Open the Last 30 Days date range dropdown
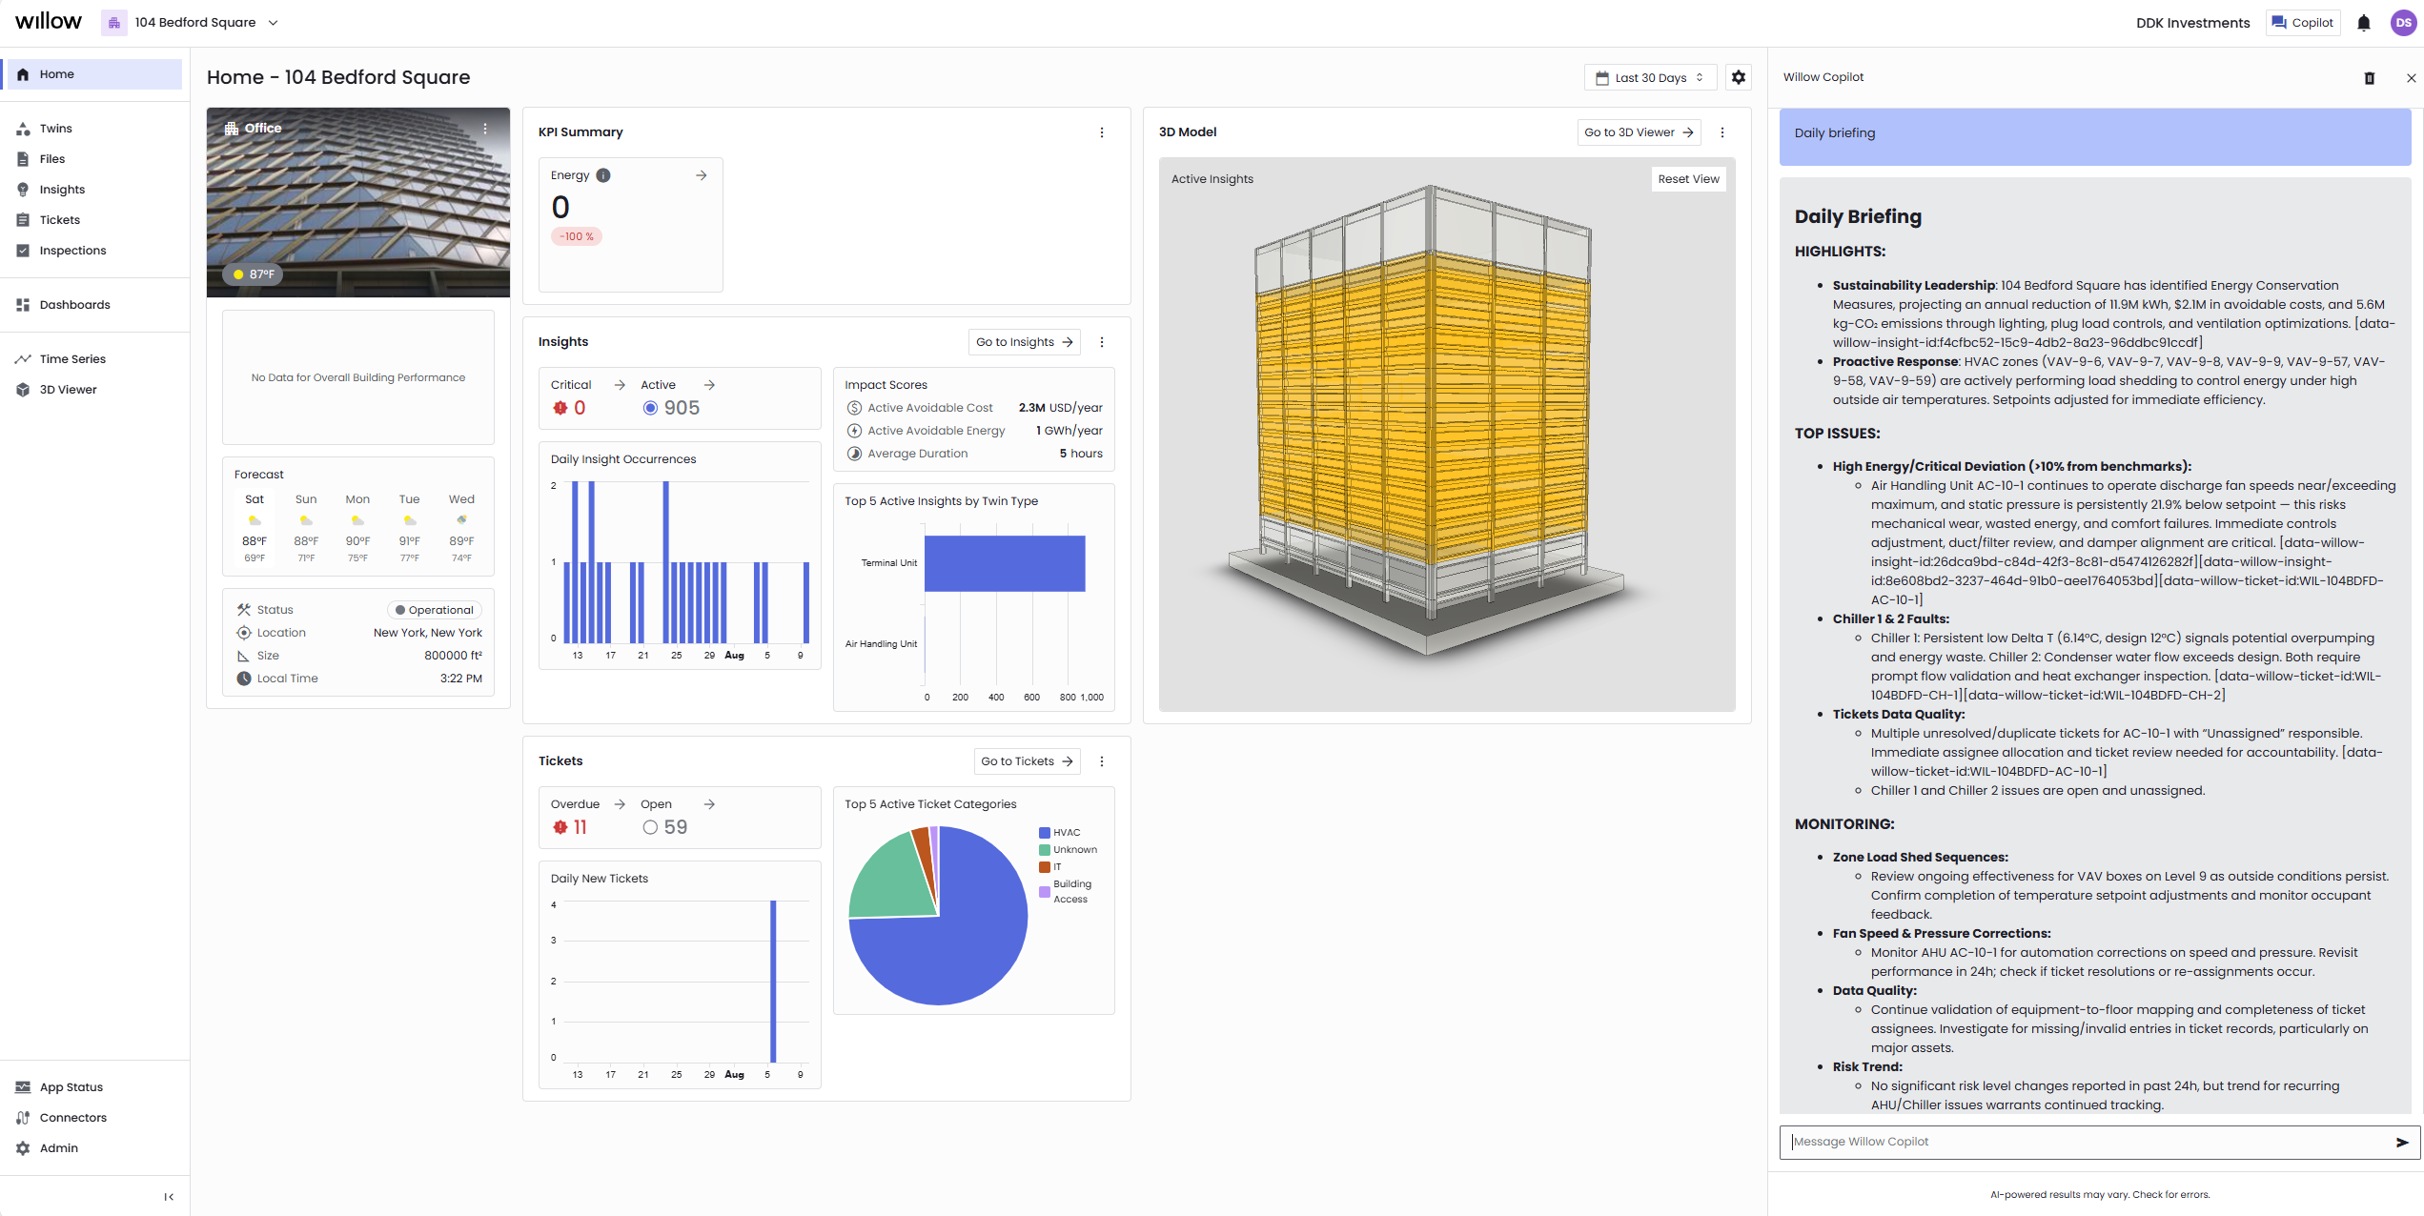Screen dimensions: 2424x1216 tap(1650, 77)
